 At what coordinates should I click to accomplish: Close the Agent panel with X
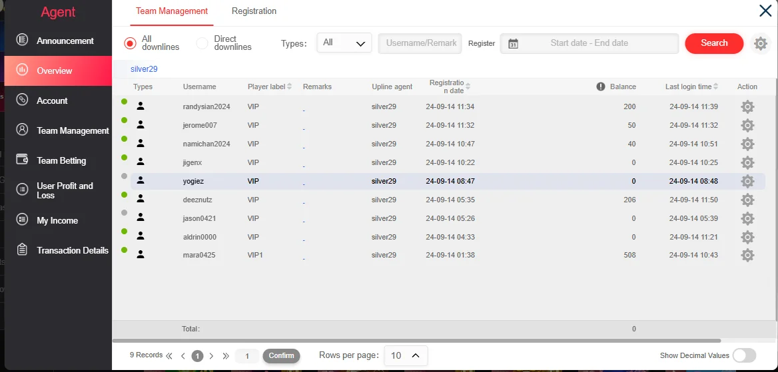point(765,11)
